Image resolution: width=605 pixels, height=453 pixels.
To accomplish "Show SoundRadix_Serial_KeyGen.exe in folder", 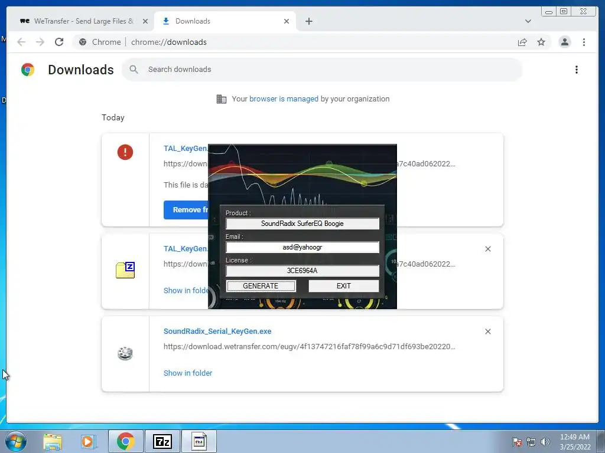I will [x=188, y=373].
